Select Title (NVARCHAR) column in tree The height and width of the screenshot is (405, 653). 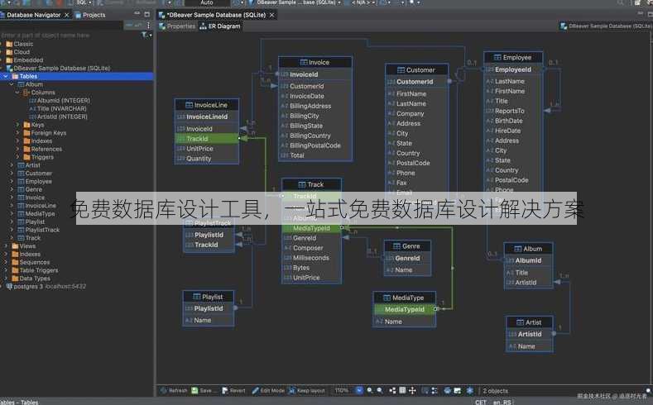[58, 108]
